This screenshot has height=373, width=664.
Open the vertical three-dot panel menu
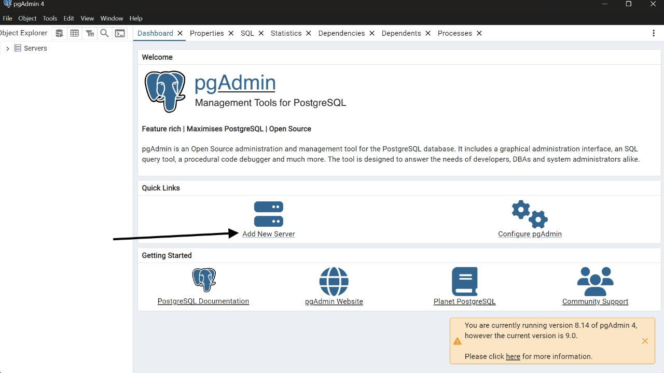tap(653, 33)
